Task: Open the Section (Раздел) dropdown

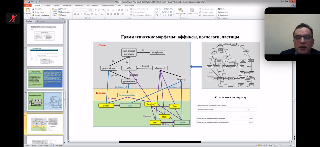Action: click(x=63, y=15)
